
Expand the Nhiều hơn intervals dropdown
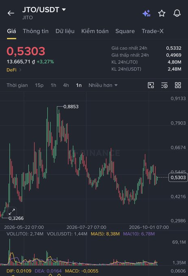103,85
